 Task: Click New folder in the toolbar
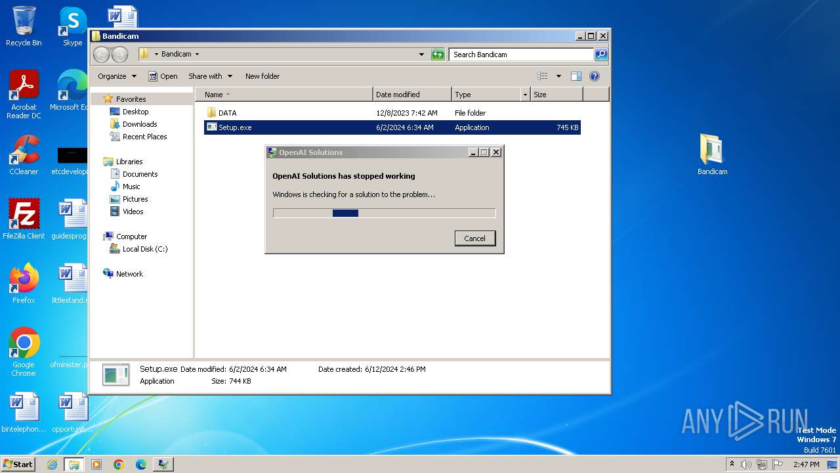coord(262,76)
